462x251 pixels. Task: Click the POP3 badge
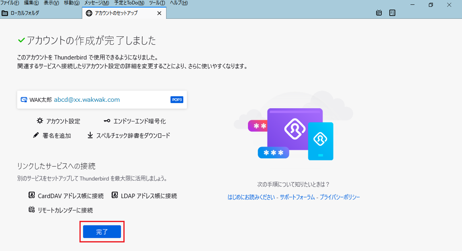coord(177,100)
